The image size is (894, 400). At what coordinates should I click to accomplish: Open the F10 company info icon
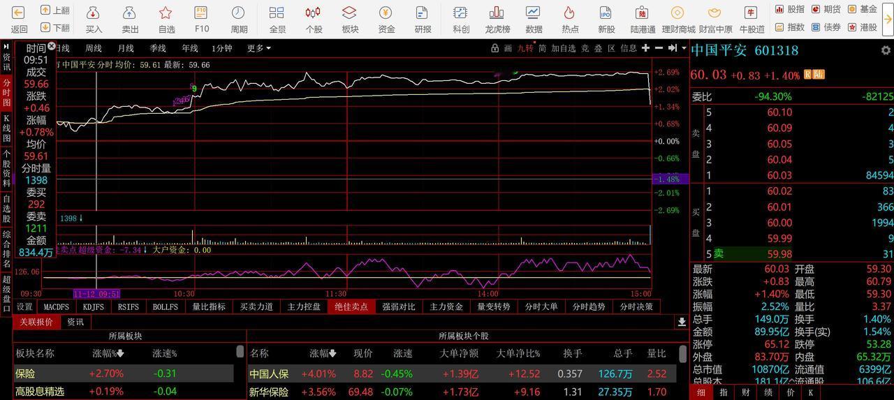pyautogui.click(x=202, y=13)
